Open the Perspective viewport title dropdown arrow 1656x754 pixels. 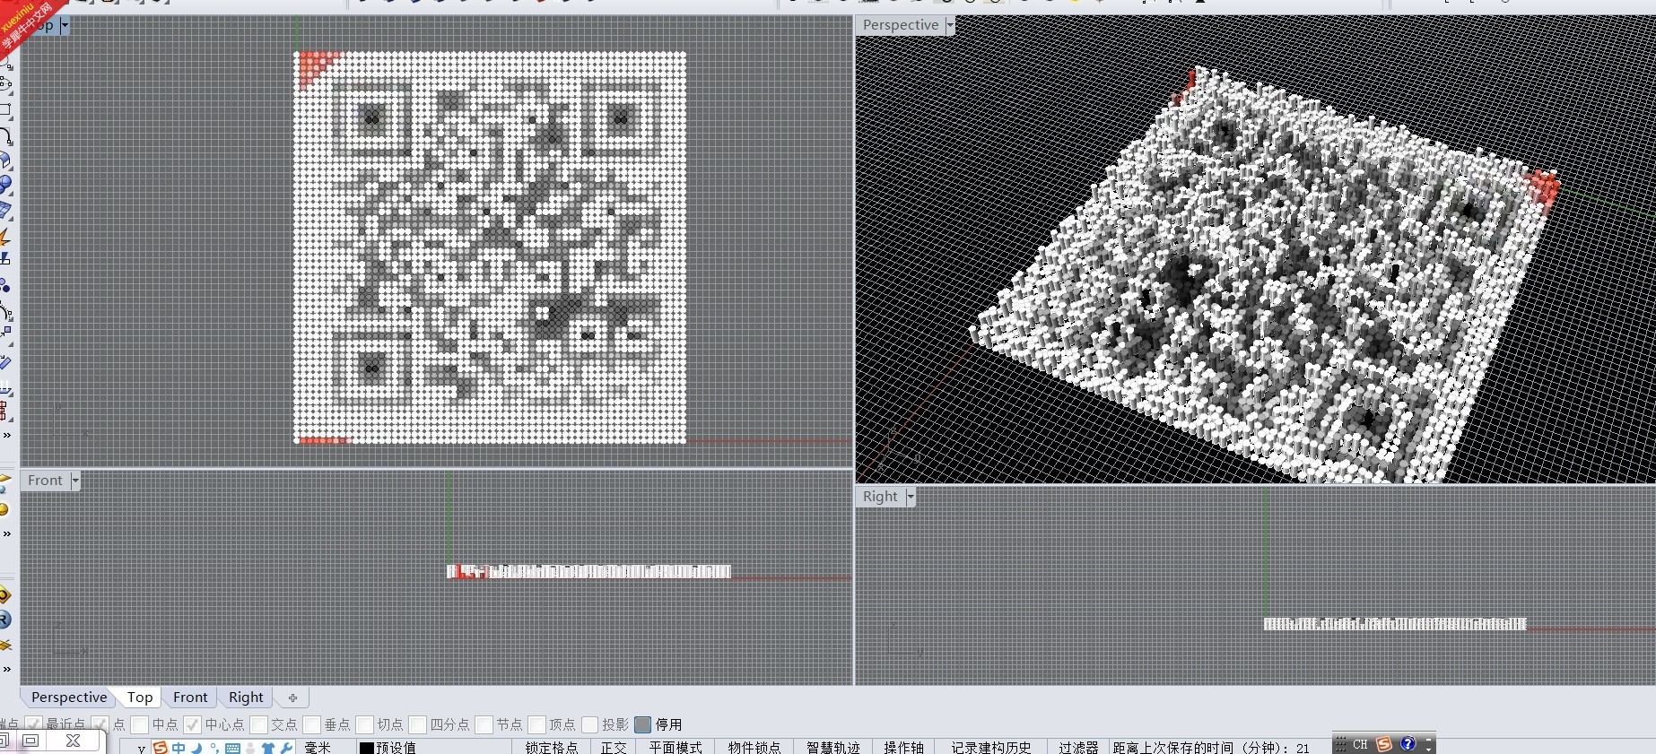[x=950, y=25]
